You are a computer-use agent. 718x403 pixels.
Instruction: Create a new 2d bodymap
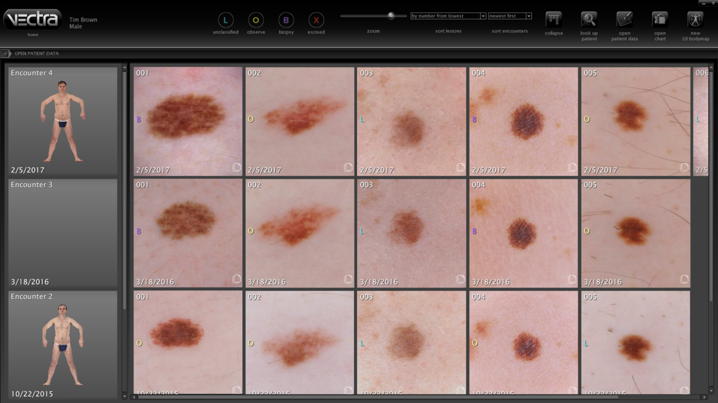[695, 20]
